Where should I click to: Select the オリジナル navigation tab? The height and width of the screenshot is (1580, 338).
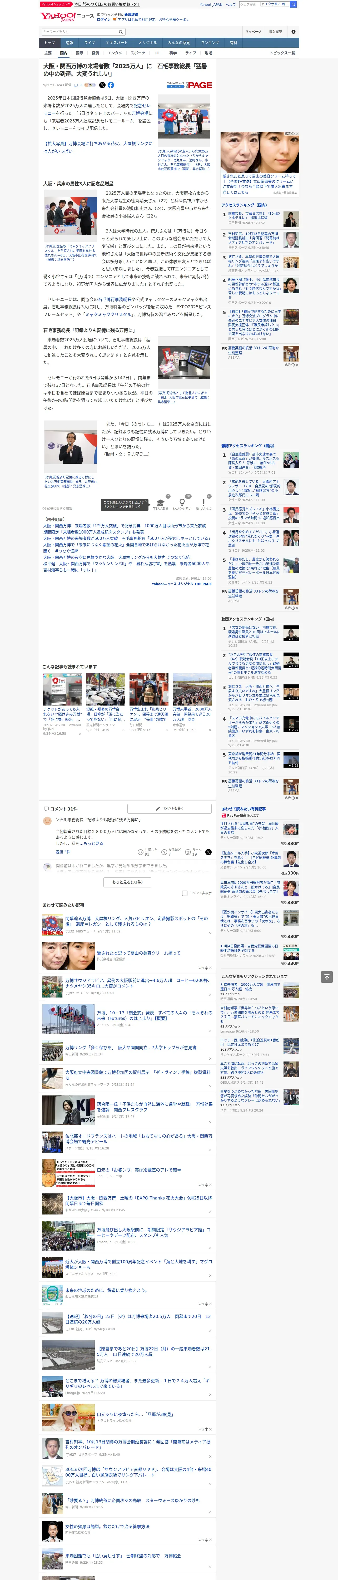pyautogui.click(x=148, y=43)
